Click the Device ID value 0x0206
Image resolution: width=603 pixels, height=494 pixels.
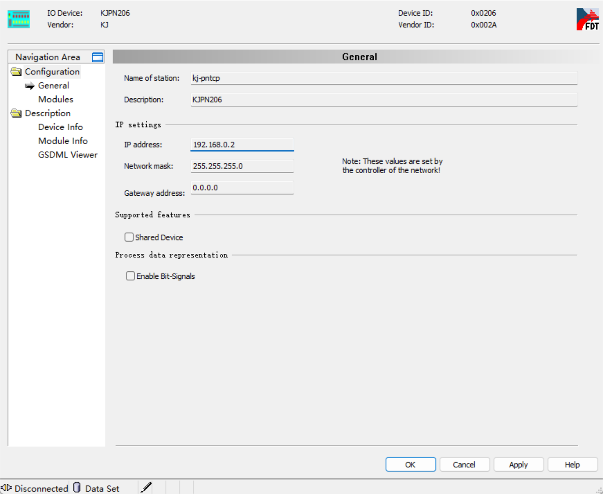[484, 13]
